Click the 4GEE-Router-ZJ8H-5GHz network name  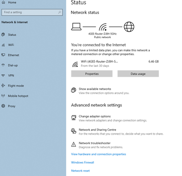[x=102, y=34]
